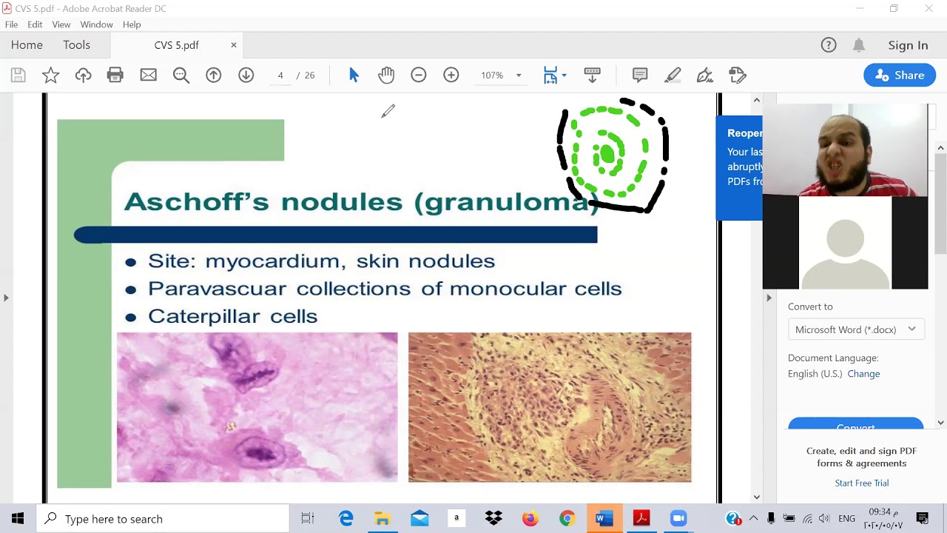Click the taskbar volume icon
This screenshot has width=947, height=533.
823,519
